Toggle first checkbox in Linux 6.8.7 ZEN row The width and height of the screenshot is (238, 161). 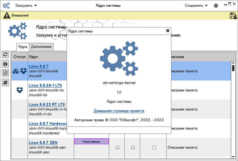pos(117,148)
